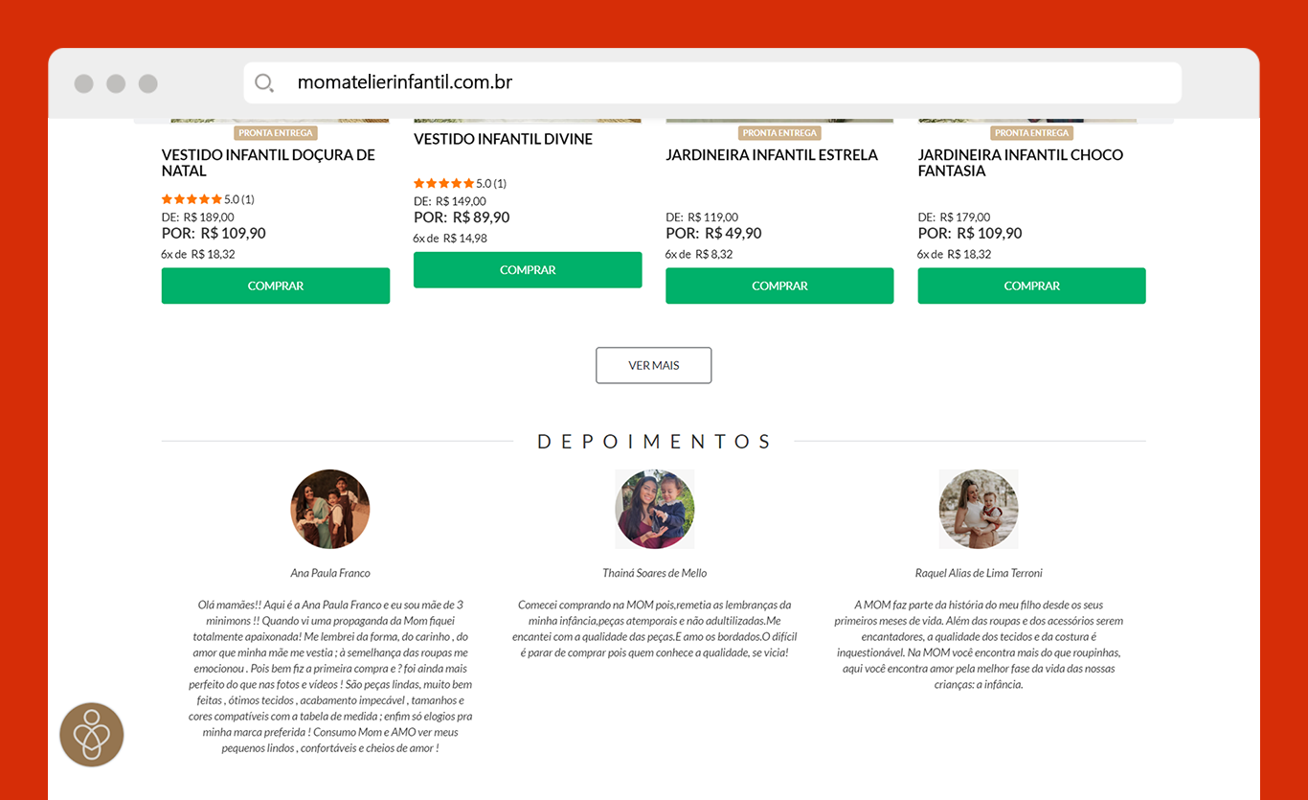This screenshot has height=800, width=1308.
Task: Click the Pronta Entrega badge above Jardineira Infantil Estrela
Action: (x=779, y=133)
